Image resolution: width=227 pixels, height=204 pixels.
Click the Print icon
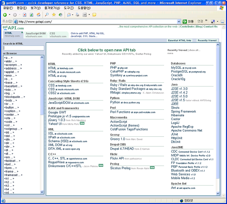pos(78,14)
